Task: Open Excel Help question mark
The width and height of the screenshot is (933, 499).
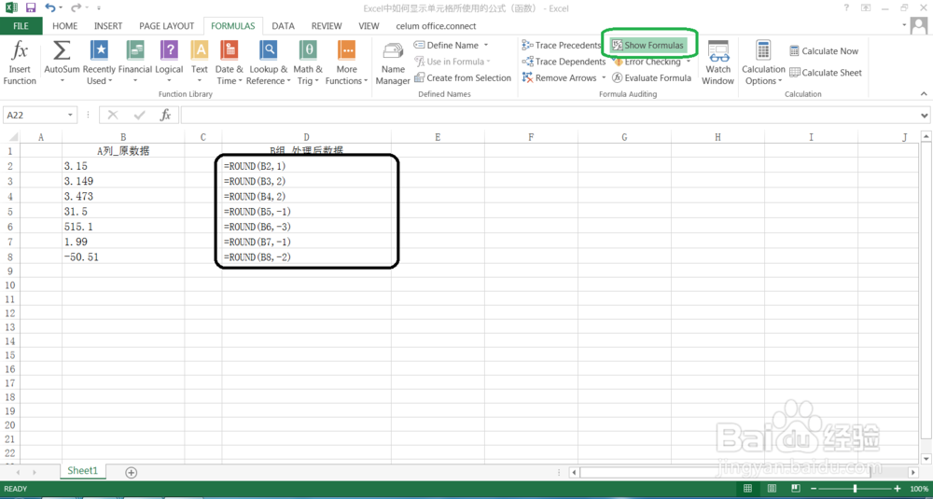Action: tap(847, 7)
